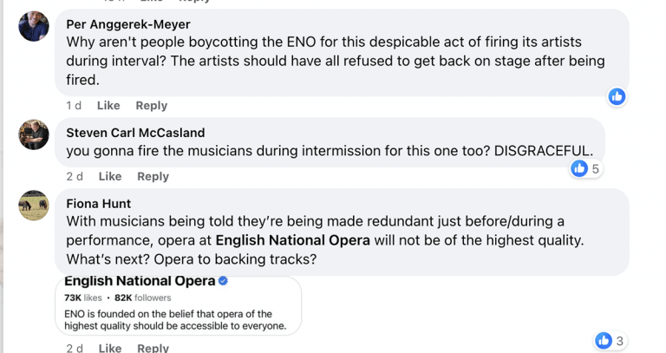This screenshot has width=666, height=353.
Task: Like Per Anggerek-Meyer's comment
Action: click(108, 106)
